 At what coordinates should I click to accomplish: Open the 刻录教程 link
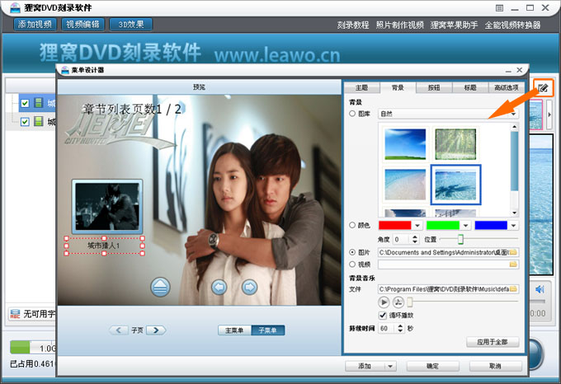(353, 25)
